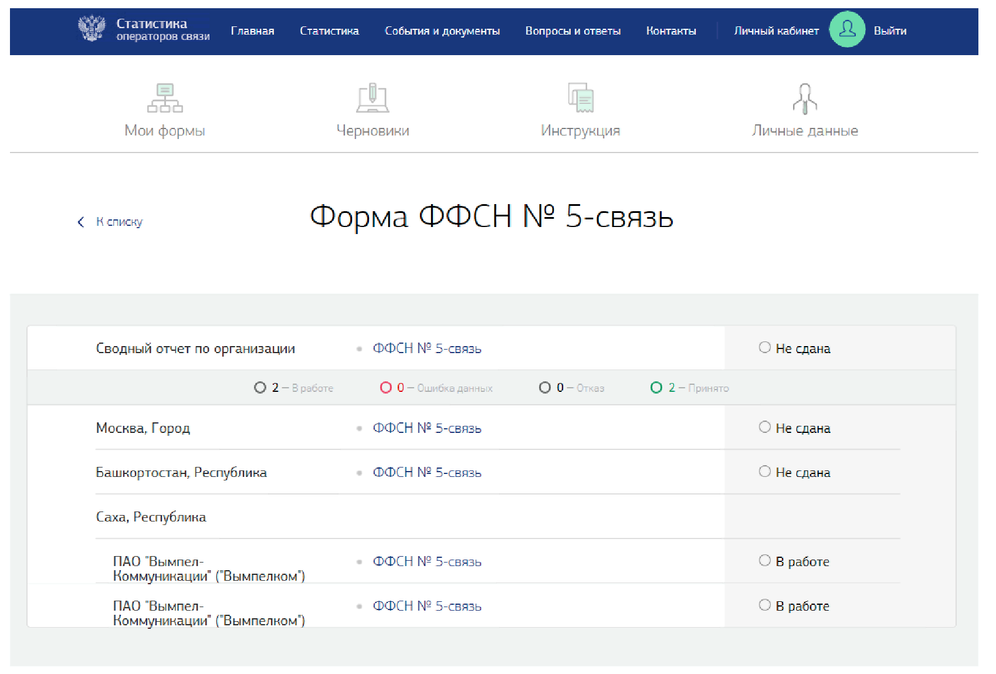This screenshot has height=674, width=996.
Task: Click the back chevron next to К списку
Action: click(x=81, y=222)
